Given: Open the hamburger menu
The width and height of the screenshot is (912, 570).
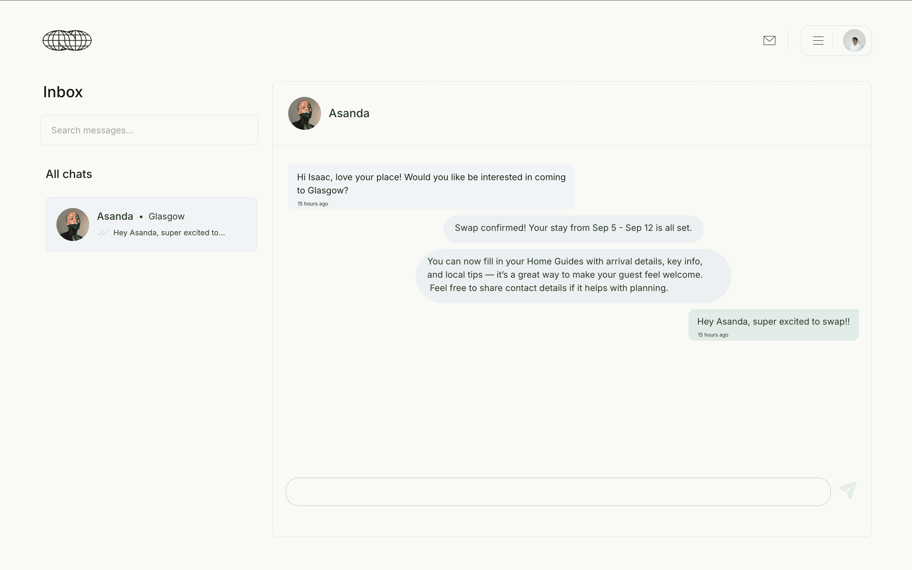Looking at the screenshot, I should click(818, 40).
